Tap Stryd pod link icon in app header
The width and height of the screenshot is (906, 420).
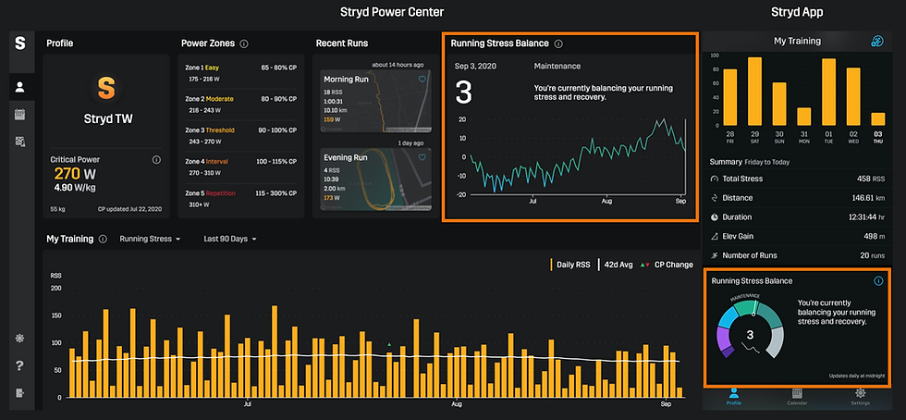(x=877, y=41)
